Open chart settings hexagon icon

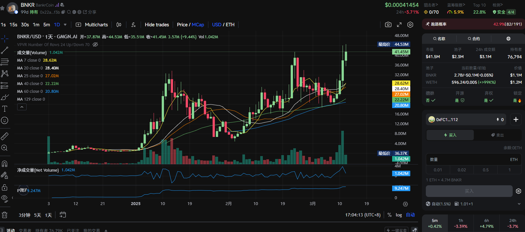[410, 25]
